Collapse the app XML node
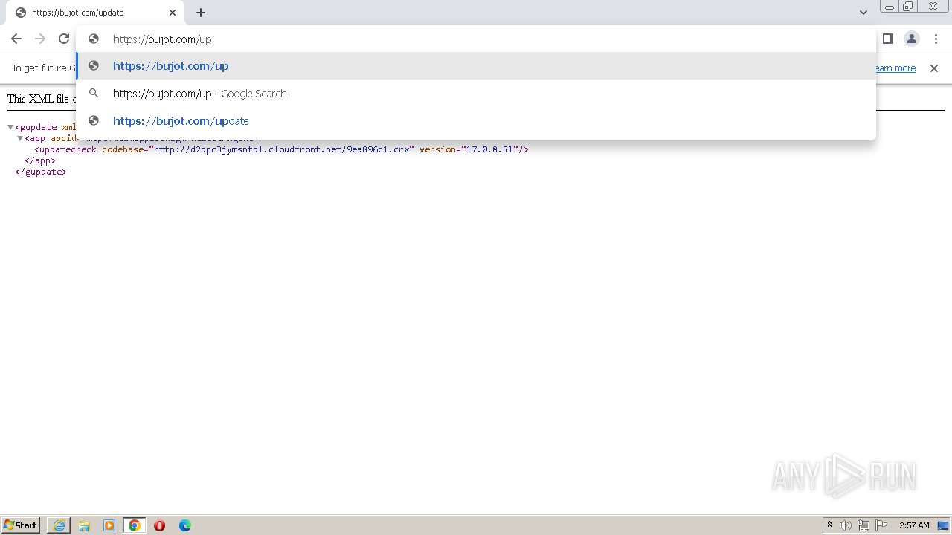Viewport: 952px width, 535px height. 20,138
